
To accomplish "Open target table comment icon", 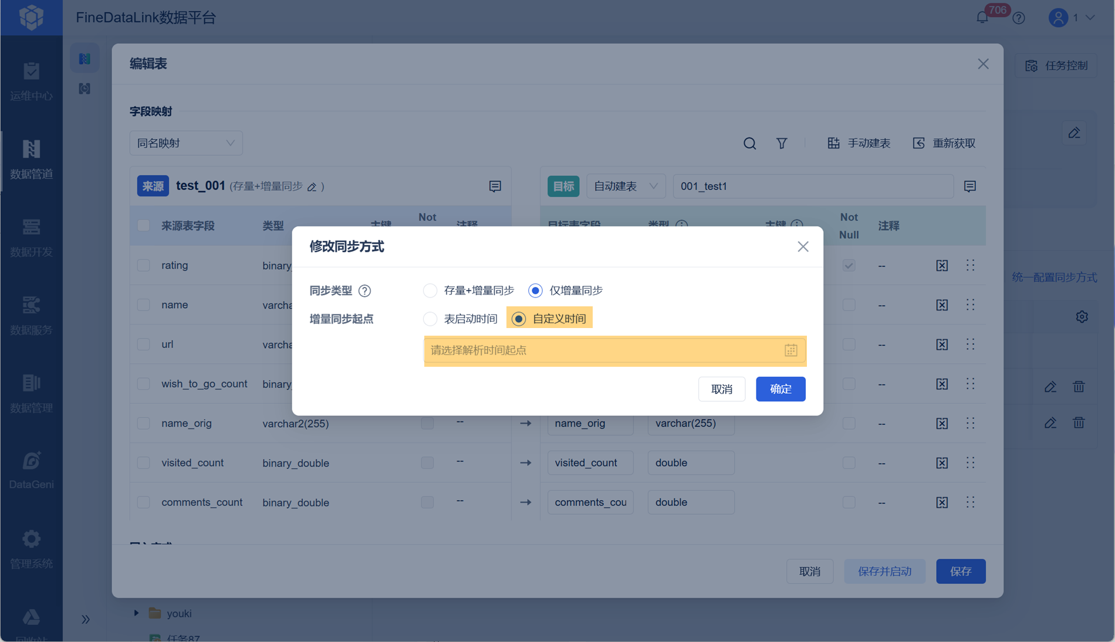I will point(970,186).
